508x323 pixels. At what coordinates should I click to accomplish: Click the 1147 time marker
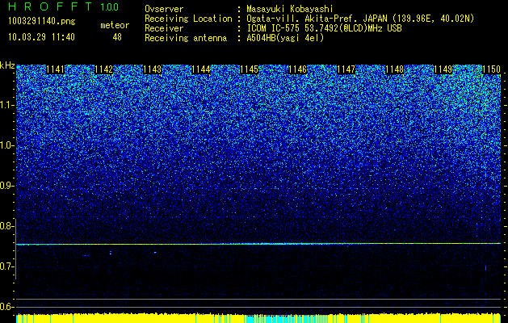pyautogui.click(x=346, y=69)
